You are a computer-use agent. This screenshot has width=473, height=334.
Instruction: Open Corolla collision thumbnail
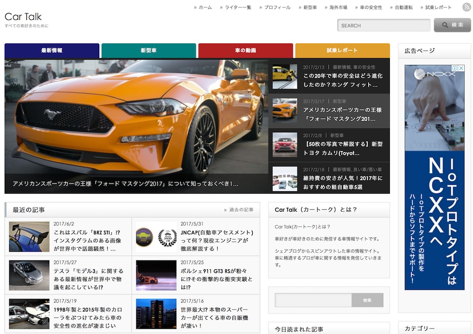click(29, 314)
